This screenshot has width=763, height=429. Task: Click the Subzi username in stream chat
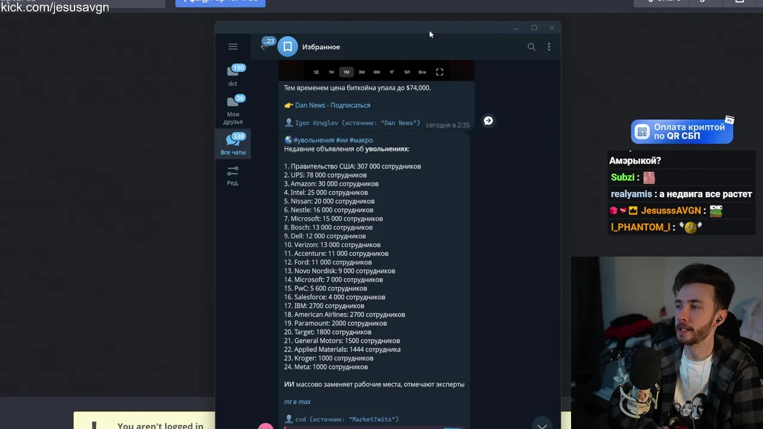pyautogui.click(x=622, y=177)
